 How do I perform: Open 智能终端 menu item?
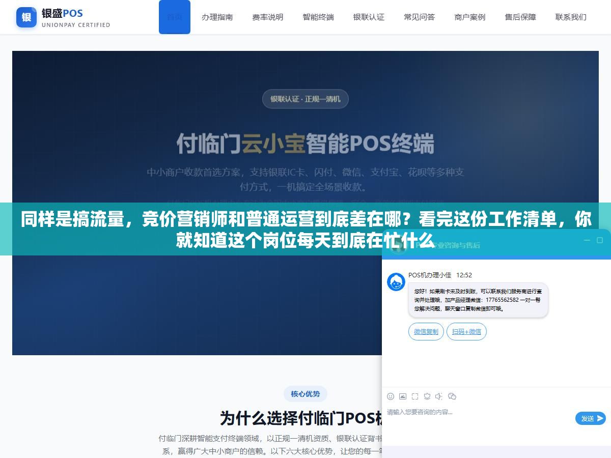click(x=318, y=17)
